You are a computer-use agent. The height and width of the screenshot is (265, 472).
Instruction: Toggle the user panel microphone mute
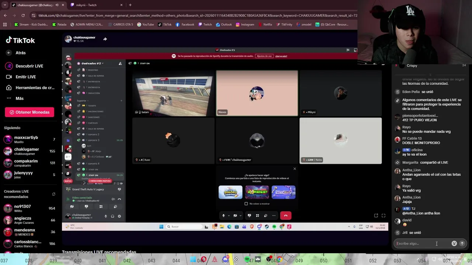click(x=106, y=216)
